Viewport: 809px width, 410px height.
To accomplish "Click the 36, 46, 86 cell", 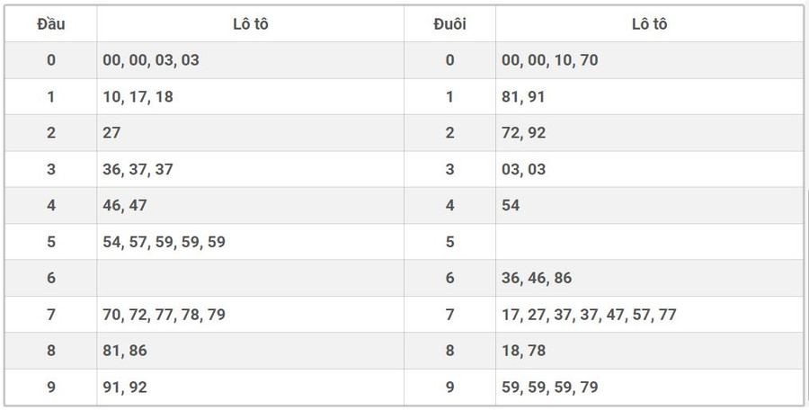I will (537, 279).
